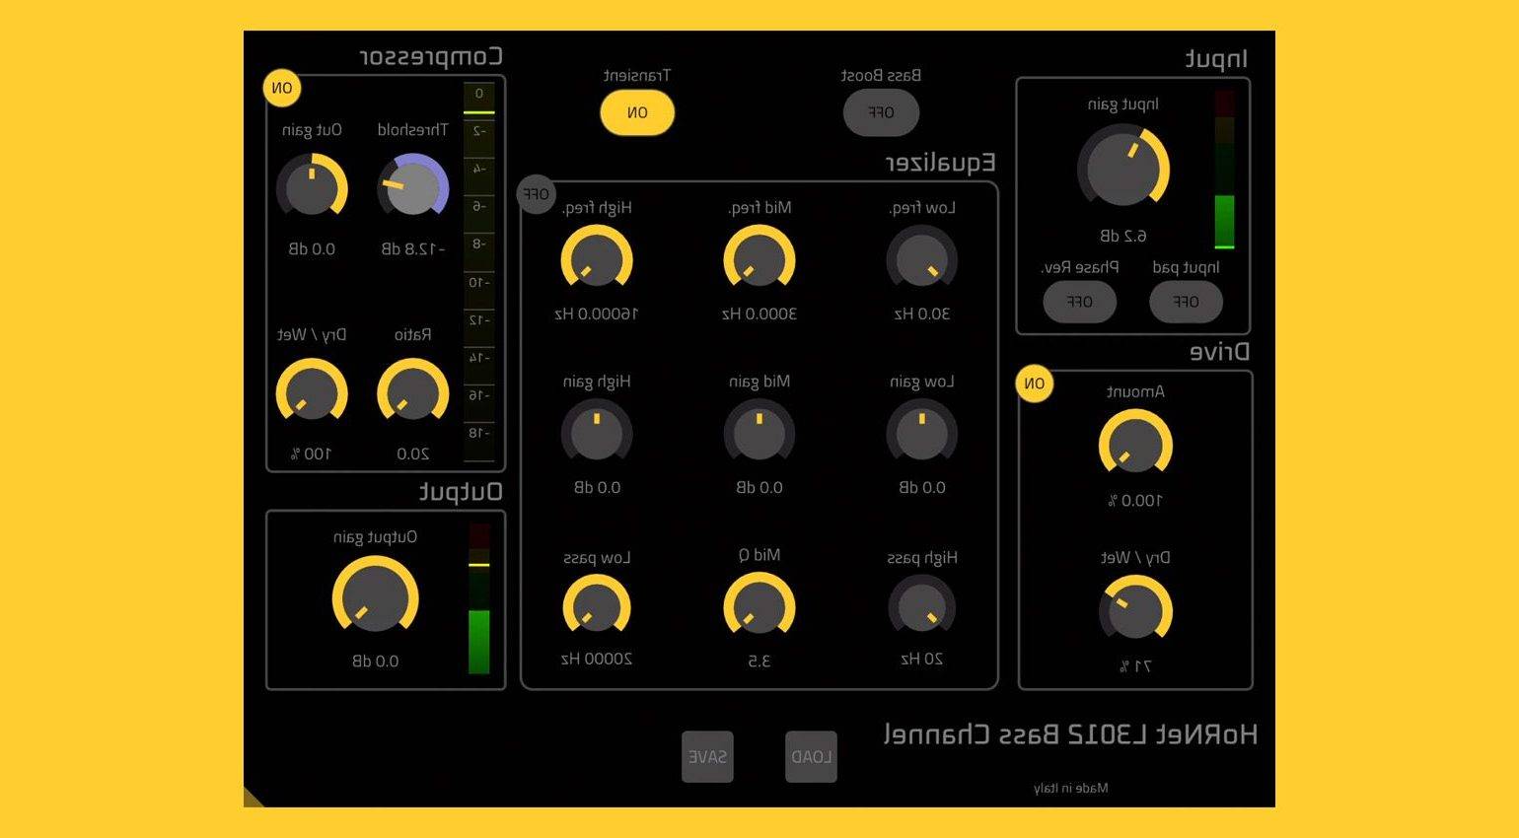Image resolution: width=1519 pixels, height=838 pixels.
Task: Switch on Phase Rev.
Action: [1080, 302]
